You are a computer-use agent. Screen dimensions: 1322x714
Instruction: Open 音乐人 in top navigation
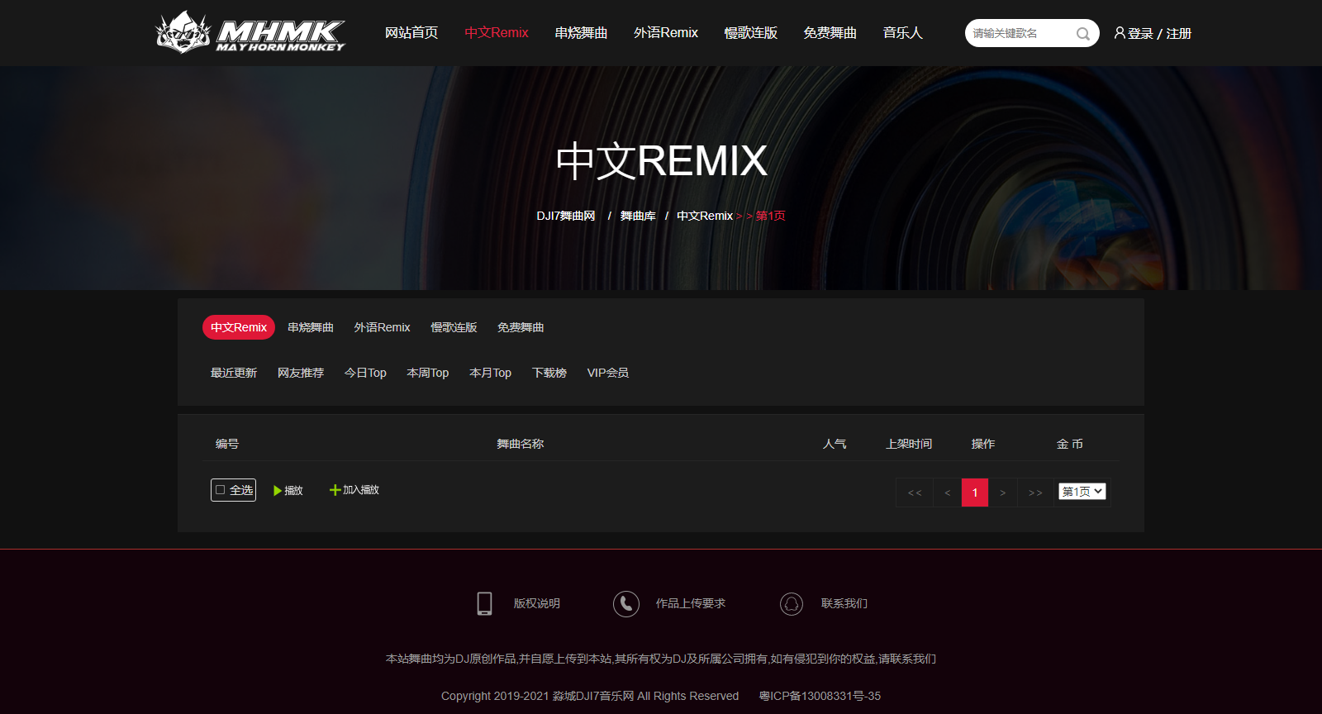(x=902, y=33)
